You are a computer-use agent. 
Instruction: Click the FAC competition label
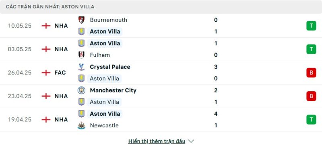[60, 73]
